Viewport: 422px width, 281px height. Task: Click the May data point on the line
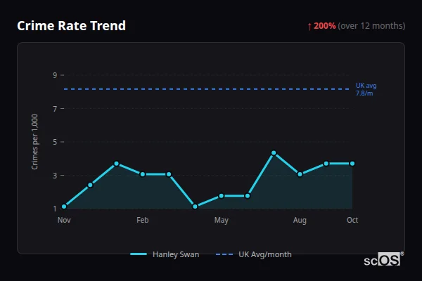click(222, 196)
